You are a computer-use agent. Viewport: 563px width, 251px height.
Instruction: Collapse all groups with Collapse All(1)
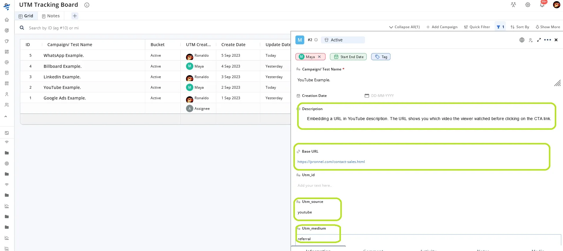(404, 27)
